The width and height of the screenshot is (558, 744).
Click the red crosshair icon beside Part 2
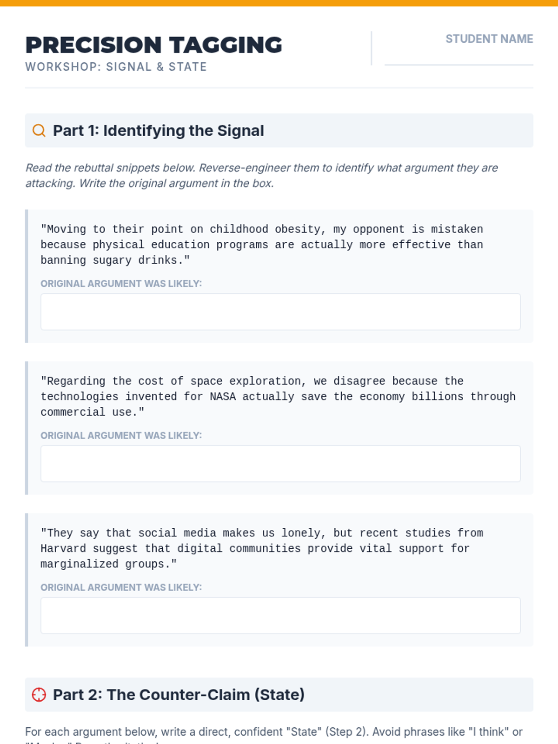39,695
